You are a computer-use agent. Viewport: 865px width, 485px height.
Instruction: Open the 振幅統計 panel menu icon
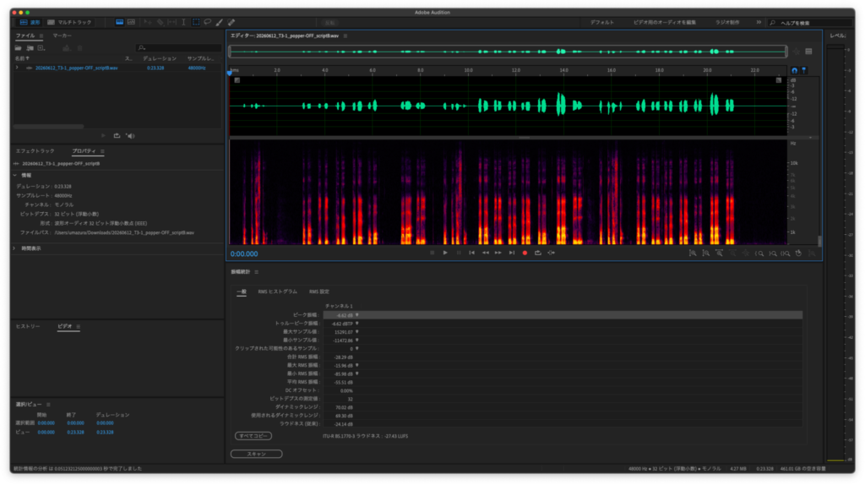(257, 272)
